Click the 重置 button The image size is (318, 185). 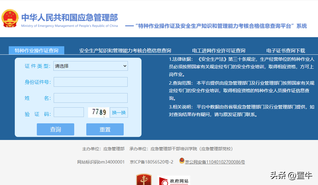click(x=105, y=129)
